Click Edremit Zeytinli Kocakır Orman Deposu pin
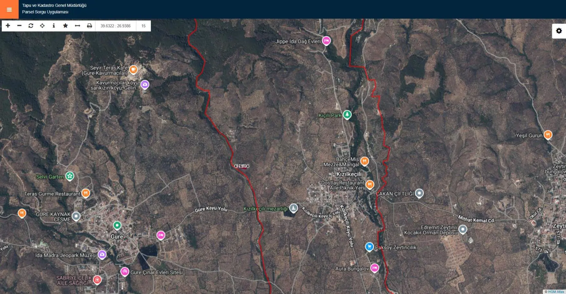The width and height of the screenshot is (566, 294). 463,229
